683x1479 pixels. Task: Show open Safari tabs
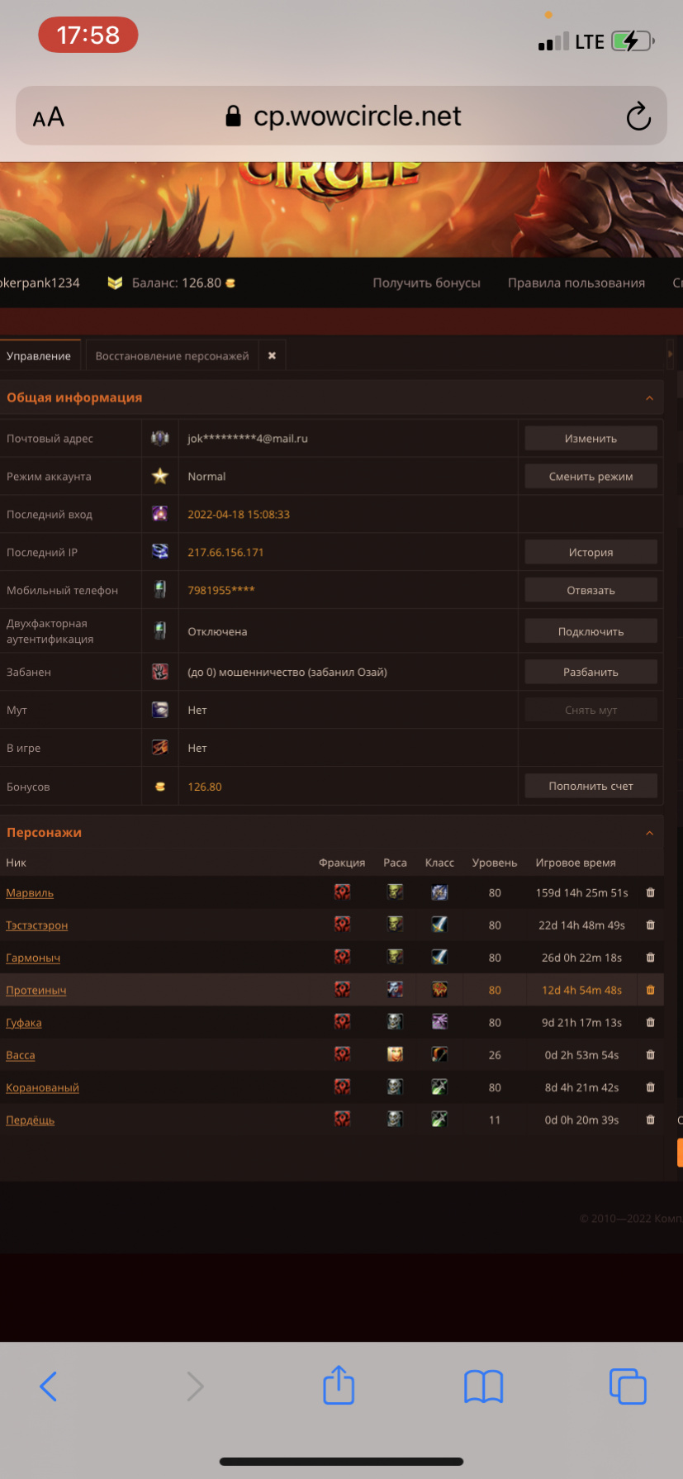(x=627, y=1386)
